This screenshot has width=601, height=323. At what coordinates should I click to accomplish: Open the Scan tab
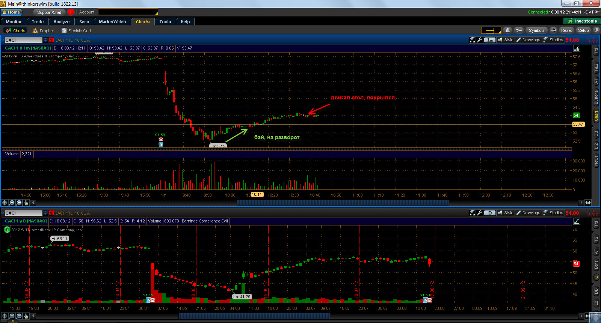click(84, 22)
